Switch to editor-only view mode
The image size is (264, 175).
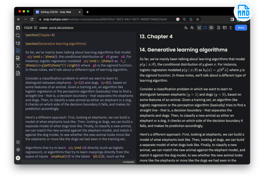click(199, 28)
